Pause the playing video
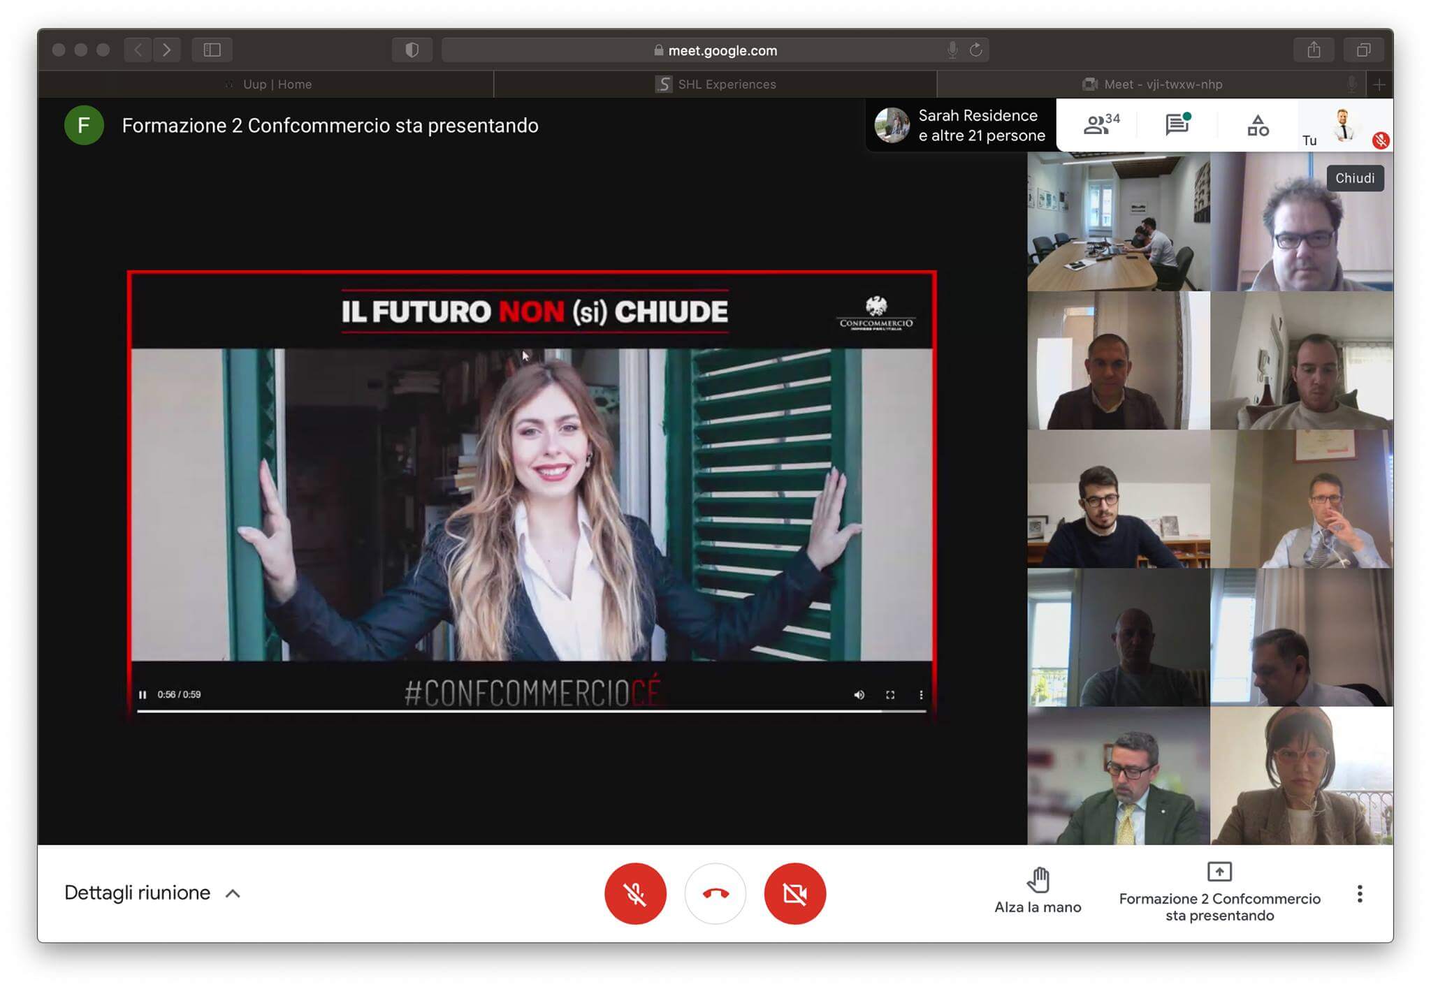 click(x=143, y=694)
